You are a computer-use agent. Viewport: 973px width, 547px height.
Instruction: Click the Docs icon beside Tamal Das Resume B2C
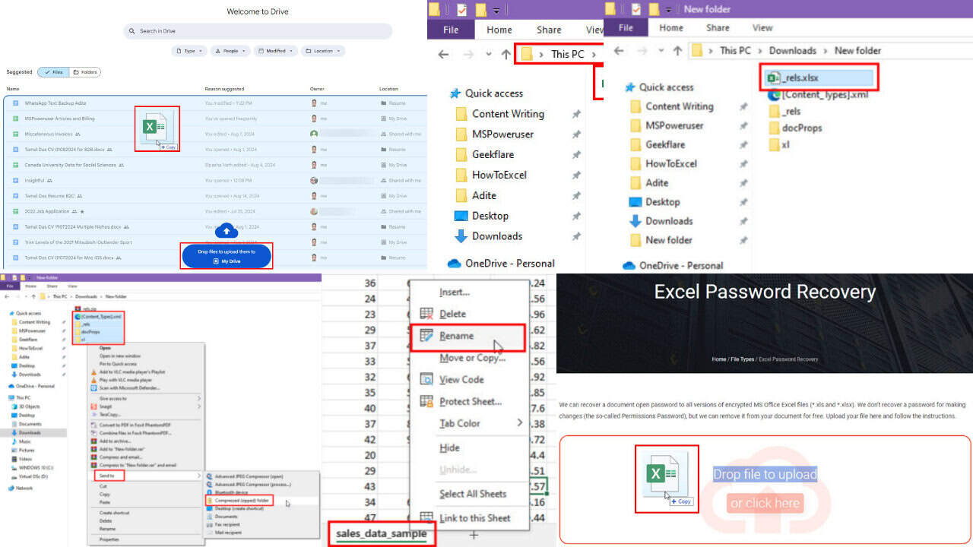point(14,196)
